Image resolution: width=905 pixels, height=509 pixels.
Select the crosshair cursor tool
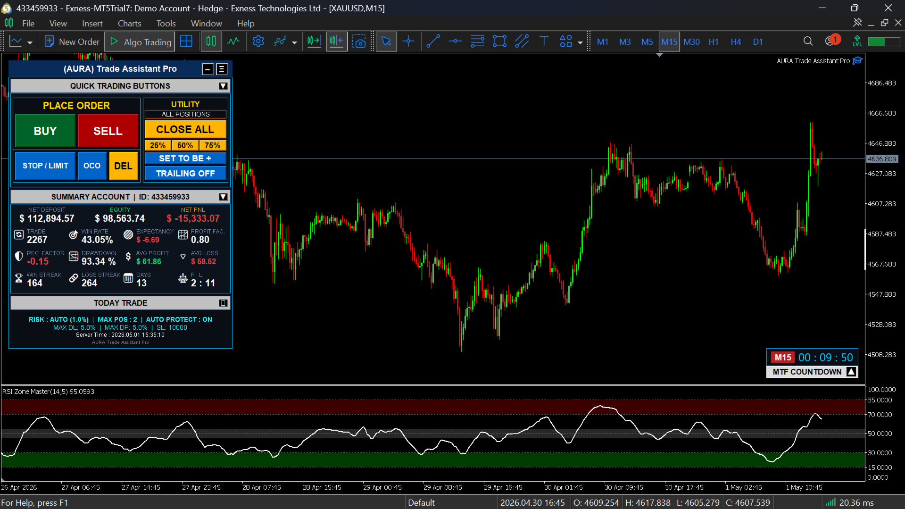click(x=408, y=42)
